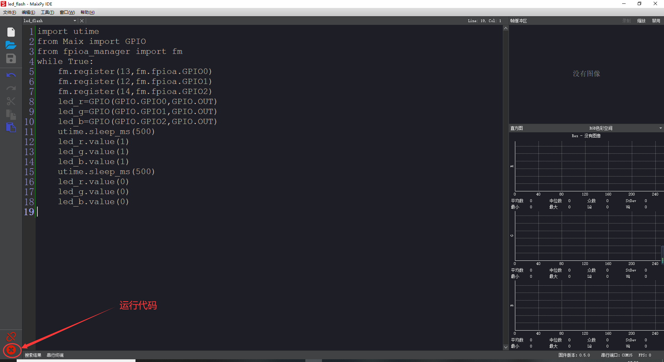
Task: Click the led_g.value(0) line
Action: point(93,192)
